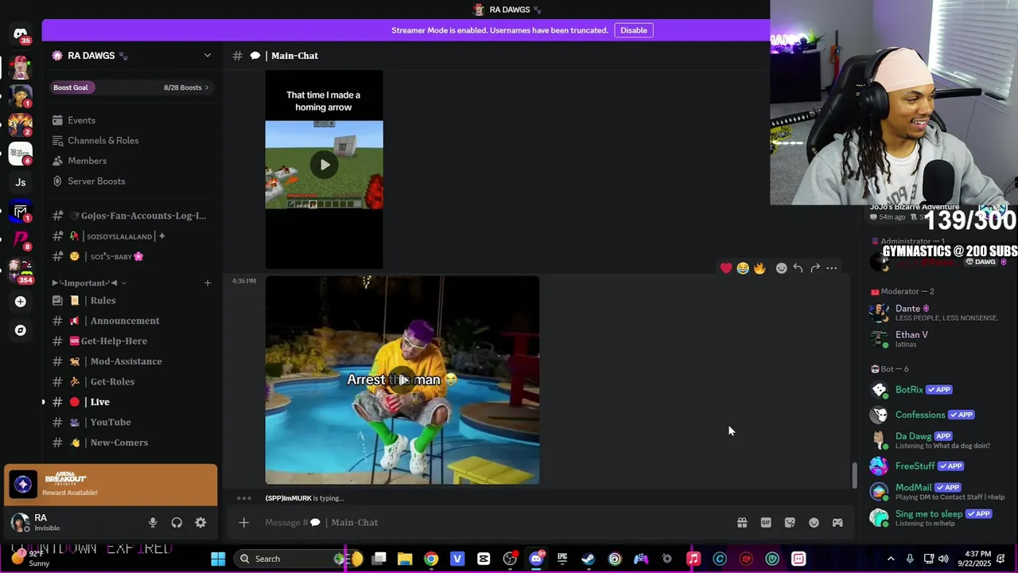Open the message's More options menu
This screenshot has height=573, width=1018.
pos(831,268)
